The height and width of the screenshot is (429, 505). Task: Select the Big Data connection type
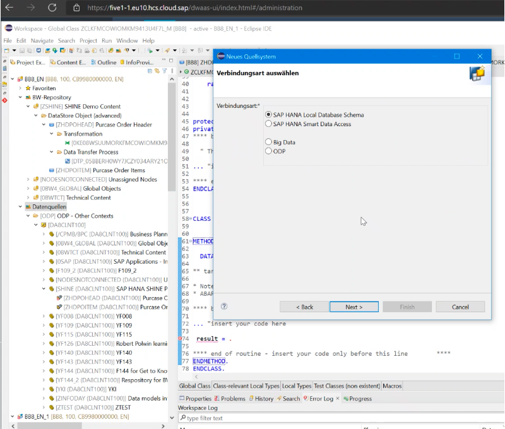tap(268, 142)
